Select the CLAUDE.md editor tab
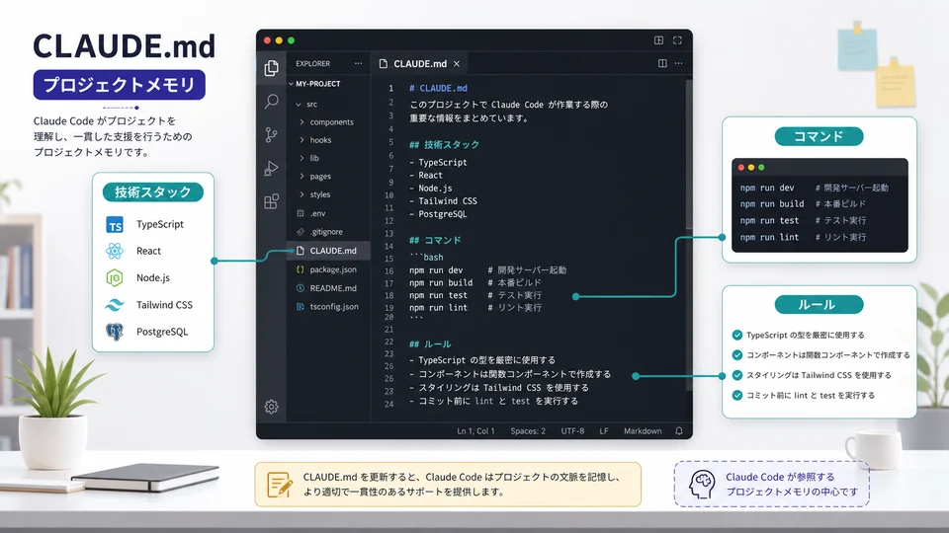 pos(419,63)
